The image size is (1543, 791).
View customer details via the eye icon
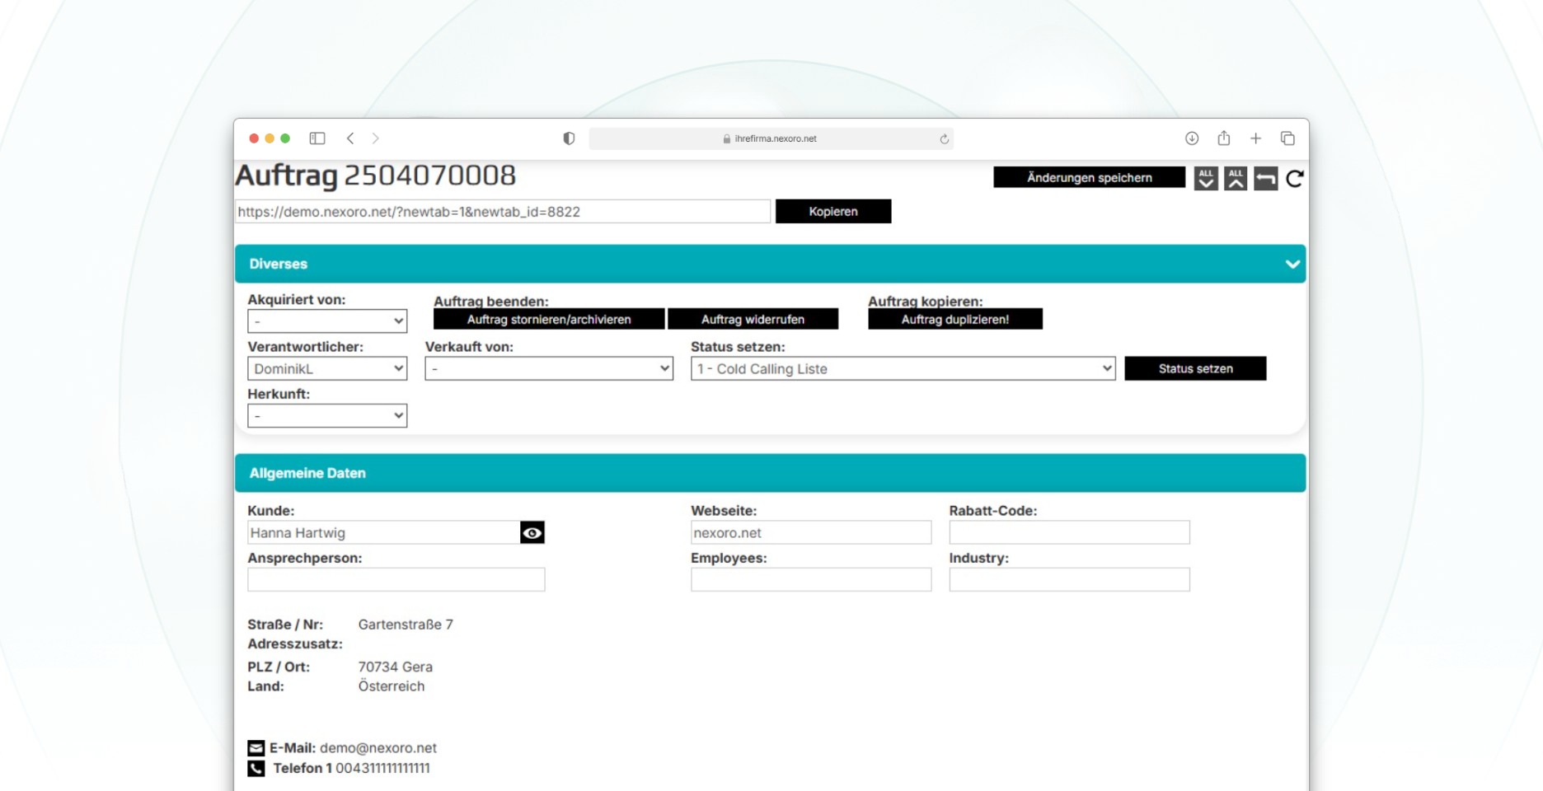point(532,533)
